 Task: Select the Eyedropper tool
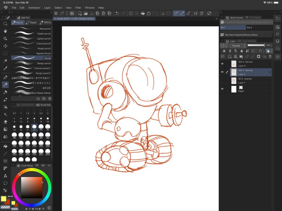[x=5, y=68]
